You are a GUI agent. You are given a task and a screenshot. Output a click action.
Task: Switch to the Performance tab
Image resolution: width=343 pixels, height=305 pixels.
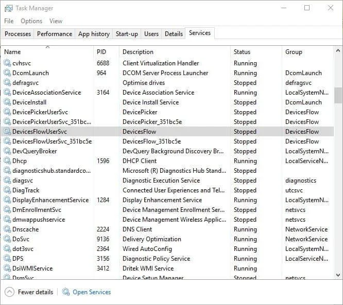(x=55, y=34)
